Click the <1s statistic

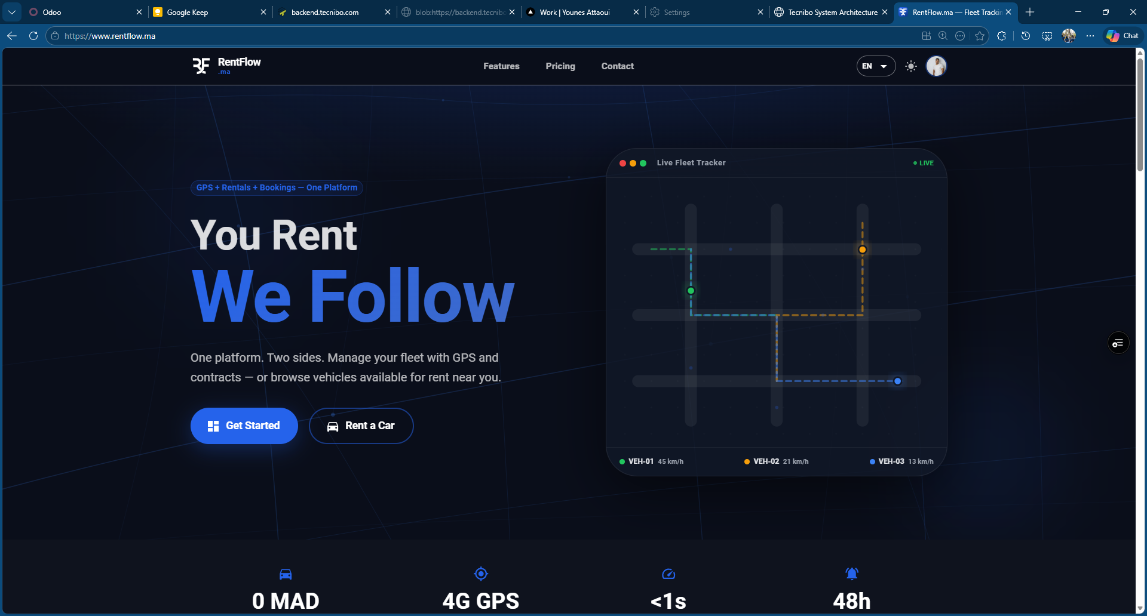coord(668,601)
